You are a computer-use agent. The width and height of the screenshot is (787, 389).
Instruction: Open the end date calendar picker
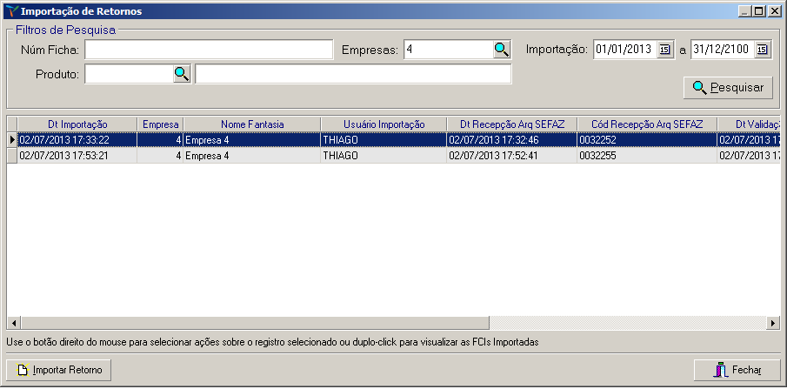coord(763,50)
